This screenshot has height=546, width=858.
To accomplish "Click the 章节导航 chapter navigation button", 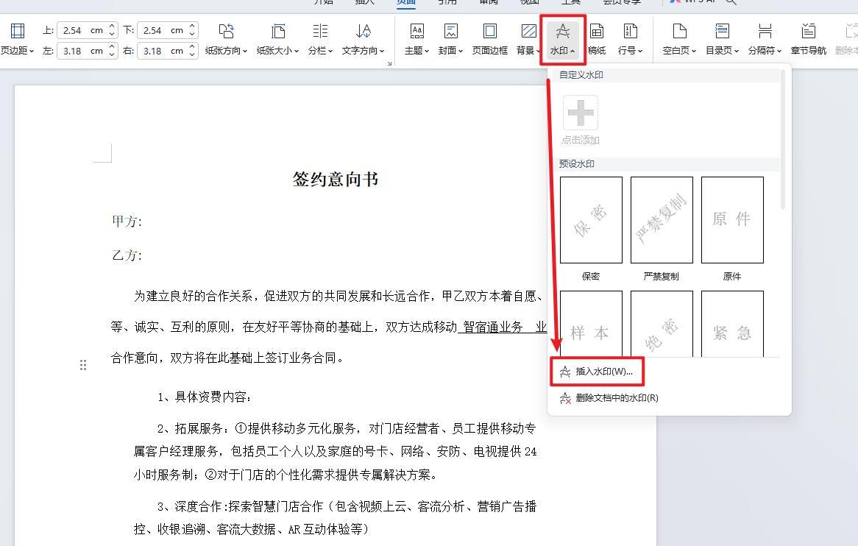I will click(808, 38).
